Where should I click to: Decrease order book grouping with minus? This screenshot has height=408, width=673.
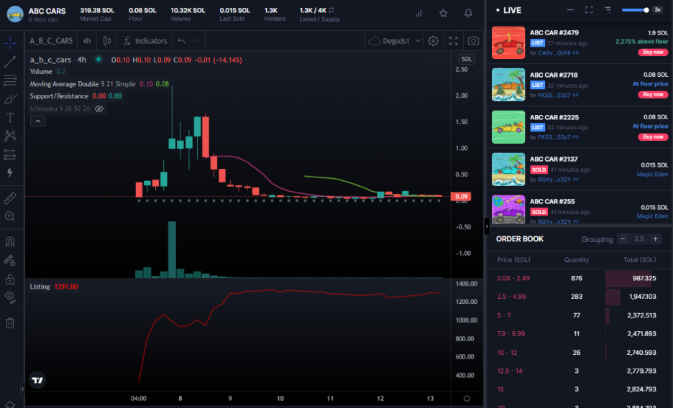(623, 238)
